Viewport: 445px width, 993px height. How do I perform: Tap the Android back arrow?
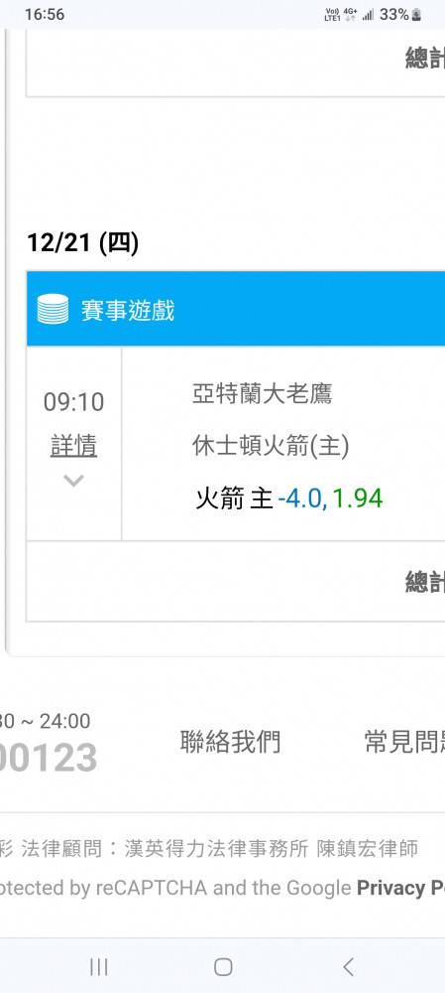point(348,966)
